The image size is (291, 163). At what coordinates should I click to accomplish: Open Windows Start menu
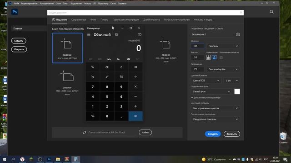(x=4, y=159)
